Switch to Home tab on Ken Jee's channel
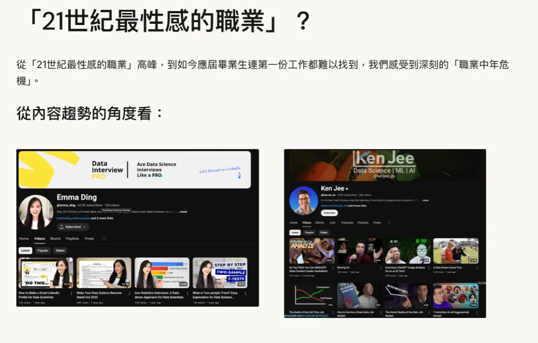The image size is (538, 343). click(x=294, y=223)
